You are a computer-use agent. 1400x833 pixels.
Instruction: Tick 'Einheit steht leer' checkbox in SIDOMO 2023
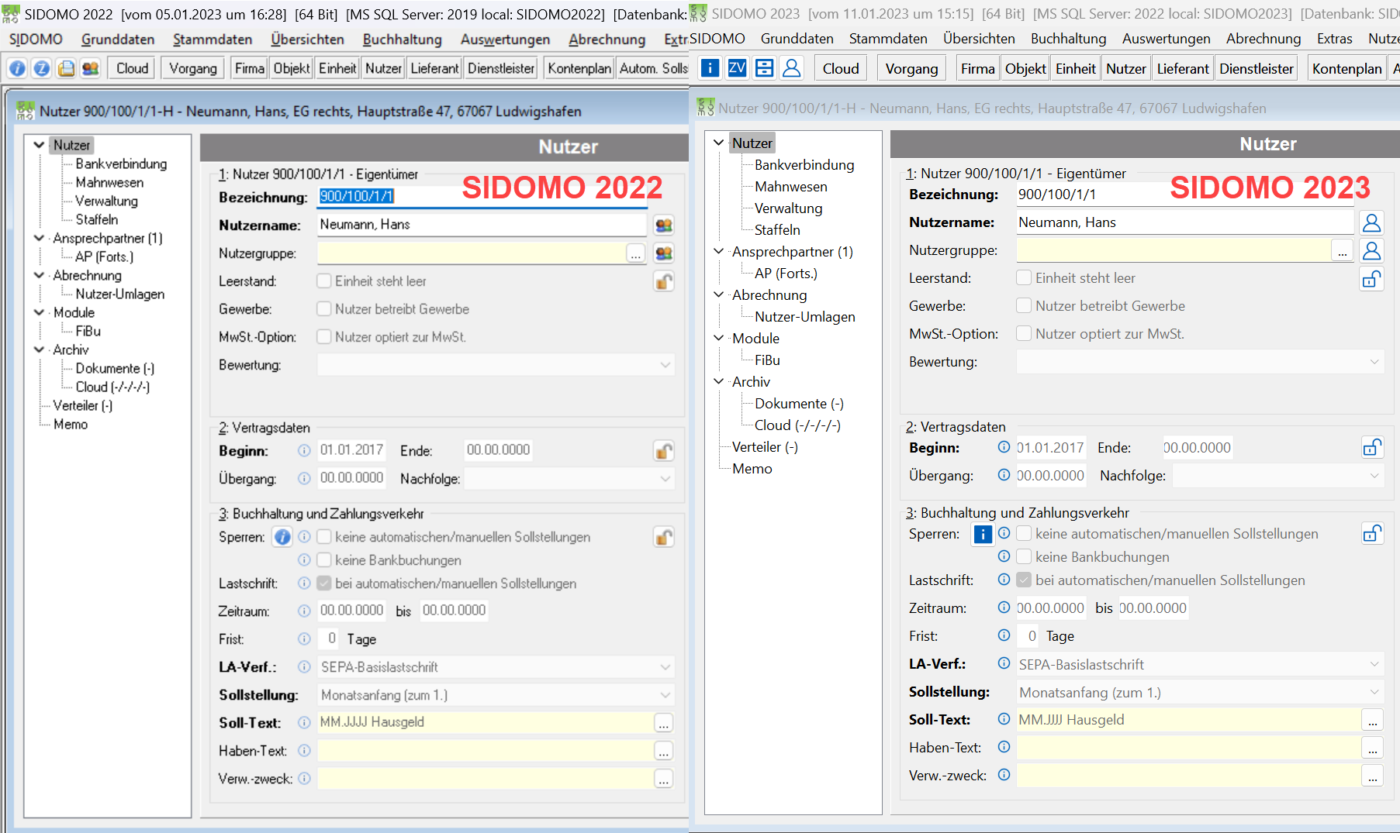coord(1024,277)
